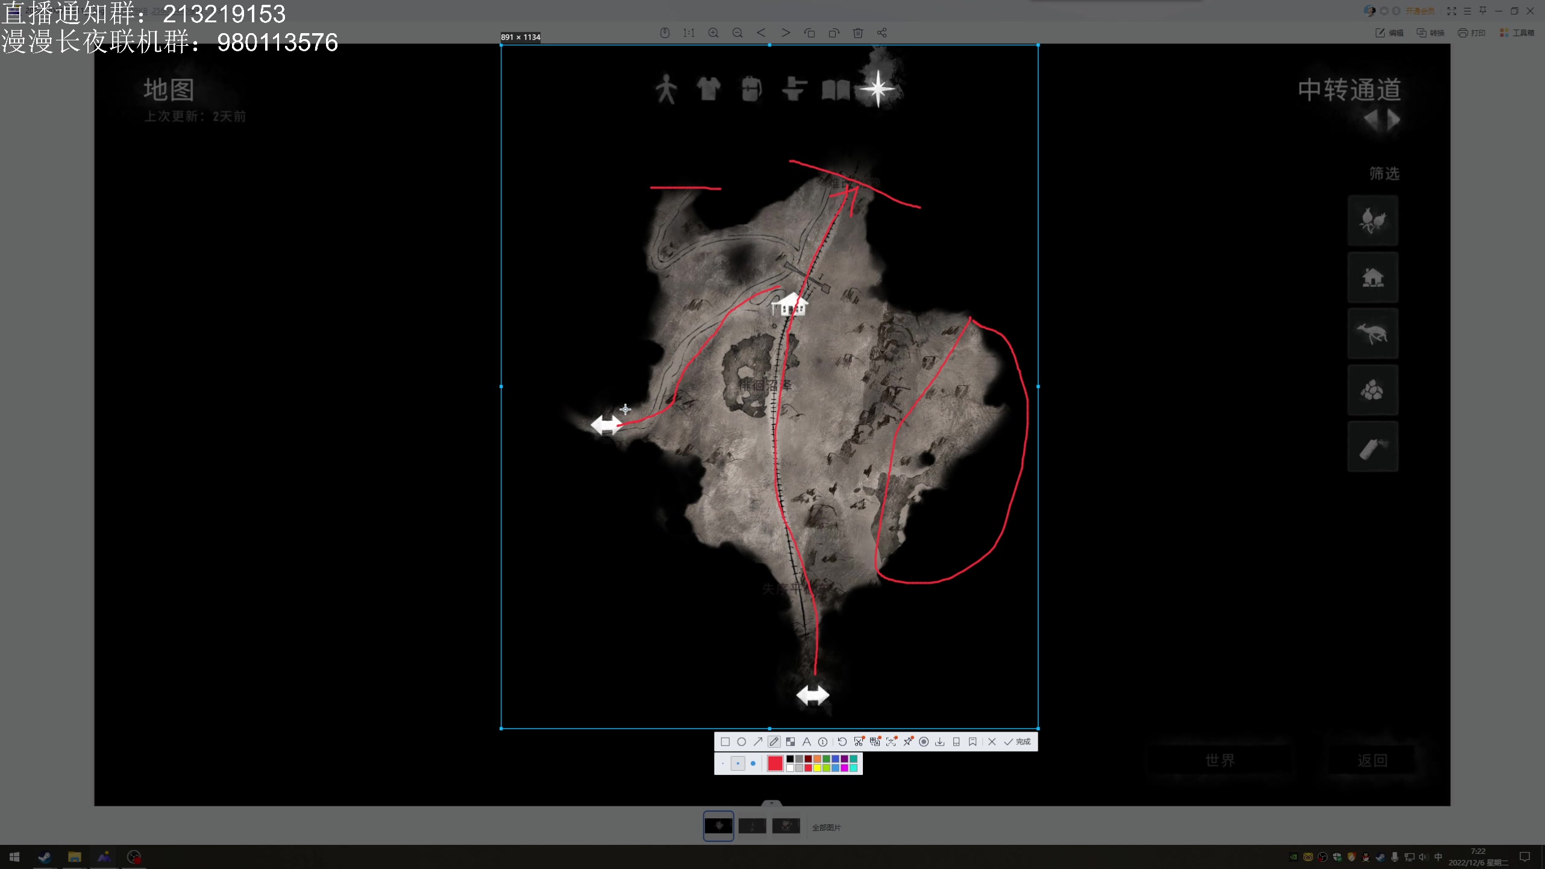
Task: Reset the image to 1:1 size
Action: coord(689,33)
